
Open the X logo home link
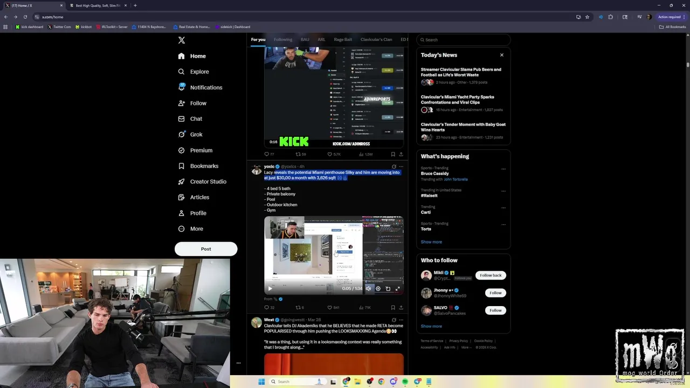(x=182, y=40)
